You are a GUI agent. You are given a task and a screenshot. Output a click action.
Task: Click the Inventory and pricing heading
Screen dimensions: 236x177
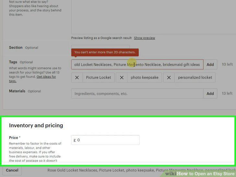point(36,125)
